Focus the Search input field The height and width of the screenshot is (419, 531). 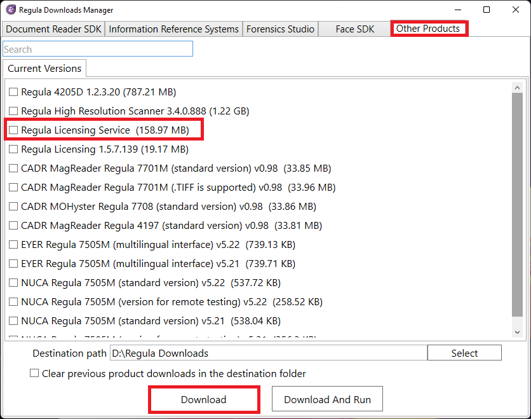98,49
